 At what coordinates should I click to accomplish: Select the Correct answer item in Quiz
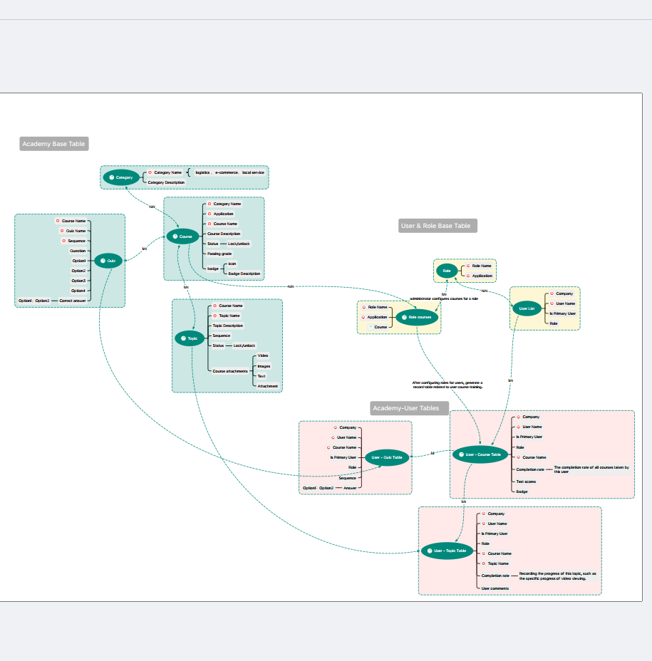(73, 301)
